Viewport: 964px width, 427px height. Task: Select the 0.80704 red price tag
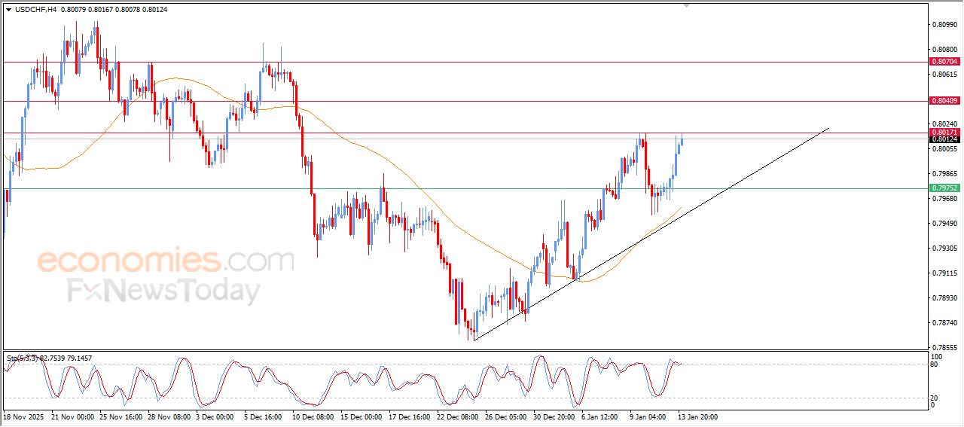944,62
